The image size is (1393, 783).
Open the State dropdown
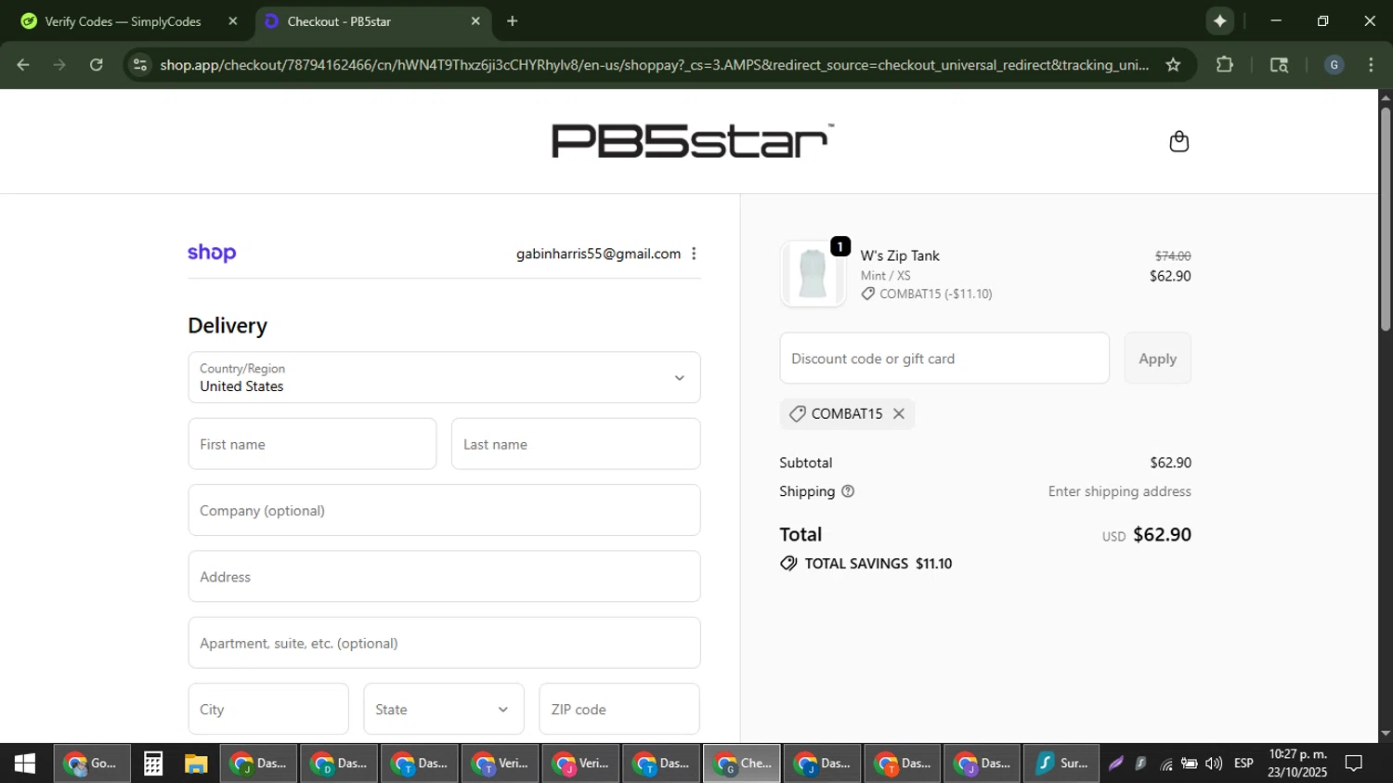coord(444,710)
